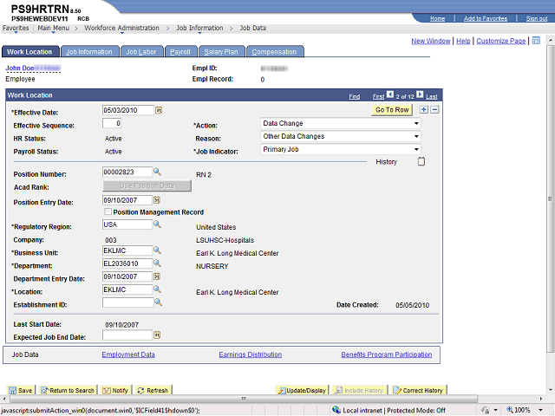The width and height of the screenshot is (555, 416).
Task: Click the Correct History button
Action: [418, 390]
